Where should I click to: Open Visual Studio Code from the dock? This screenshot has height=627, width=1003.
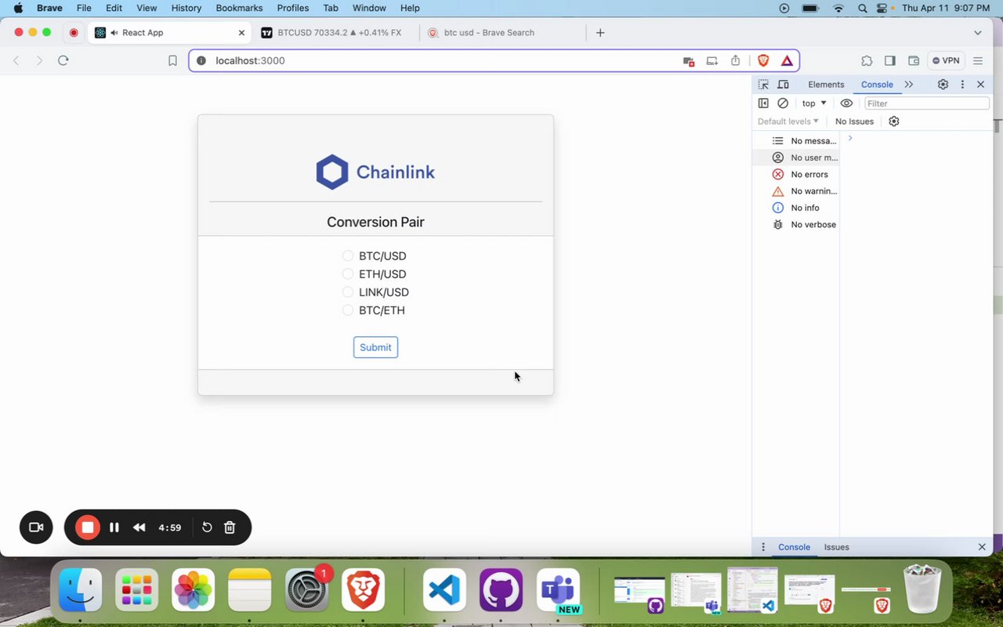tap(444, 590)
